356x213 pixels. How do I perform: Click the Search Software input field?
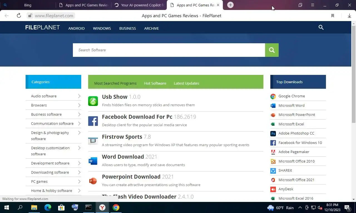tap(169, 50)
